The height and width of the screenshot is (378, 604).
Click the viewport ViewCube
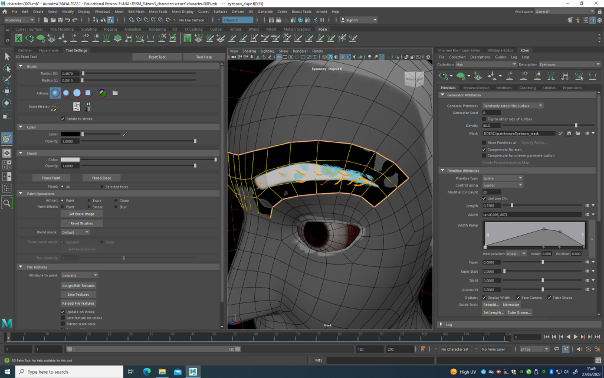(x=414, y=79)
